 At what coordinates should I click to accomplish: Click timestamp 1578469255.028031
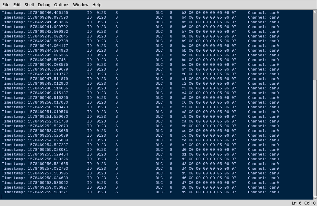coord(48,150)
